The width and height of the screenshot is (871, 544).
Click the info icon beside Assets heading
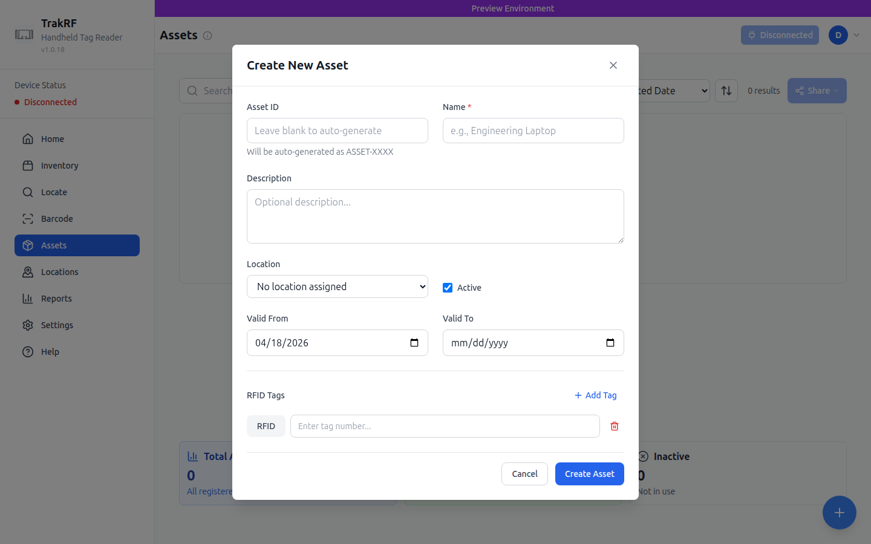(207, 35)
